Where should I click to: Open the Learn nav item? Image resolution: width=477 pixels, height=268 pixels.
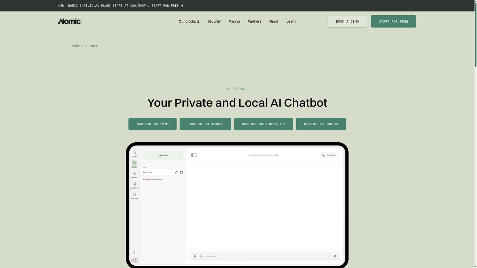point(291,21)
